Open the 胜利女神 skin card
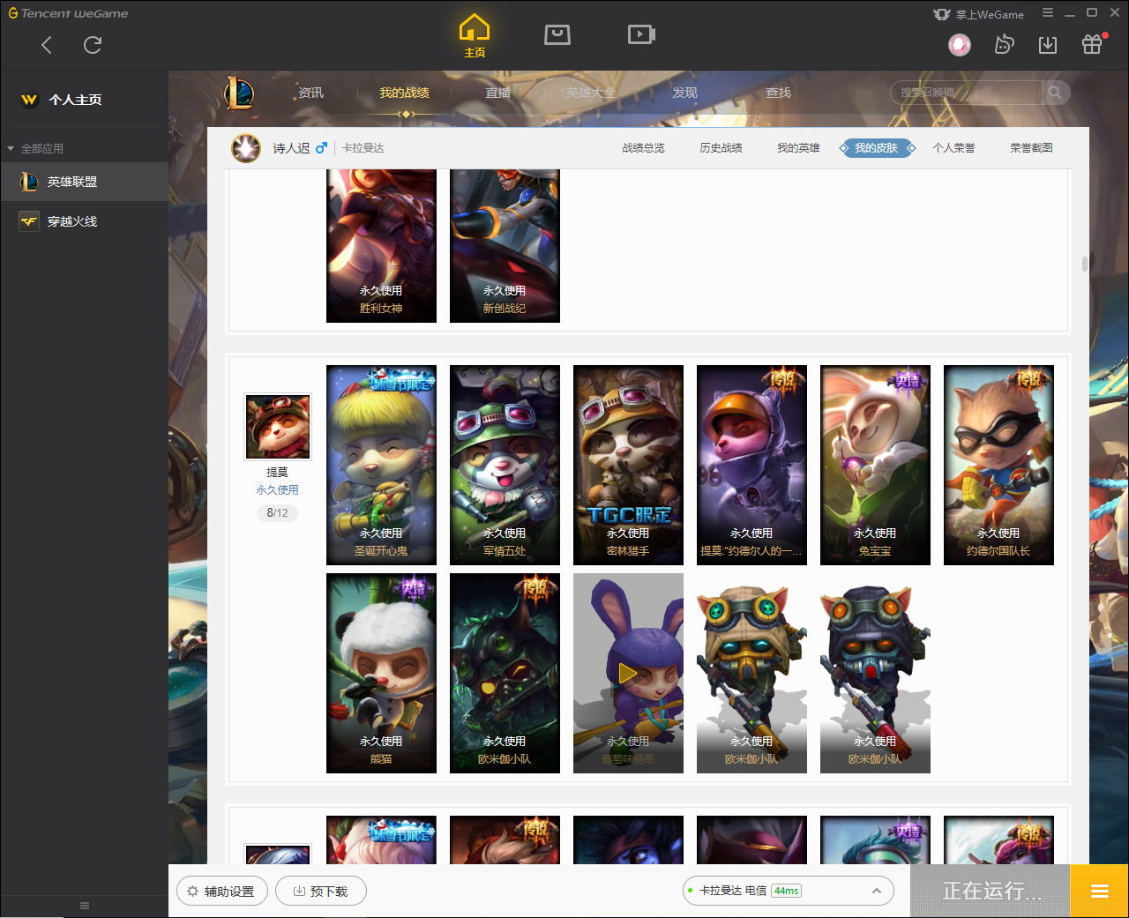The width and height of the screenshot is (1129, 918). 381,246
